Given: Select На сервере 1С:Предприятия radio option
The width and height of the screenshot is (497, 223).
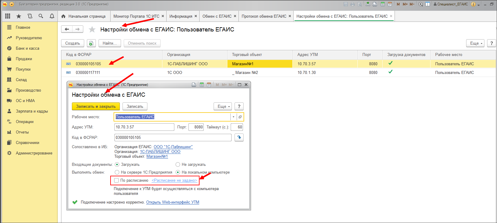Looking at the screenshot, I should [117, 172].
